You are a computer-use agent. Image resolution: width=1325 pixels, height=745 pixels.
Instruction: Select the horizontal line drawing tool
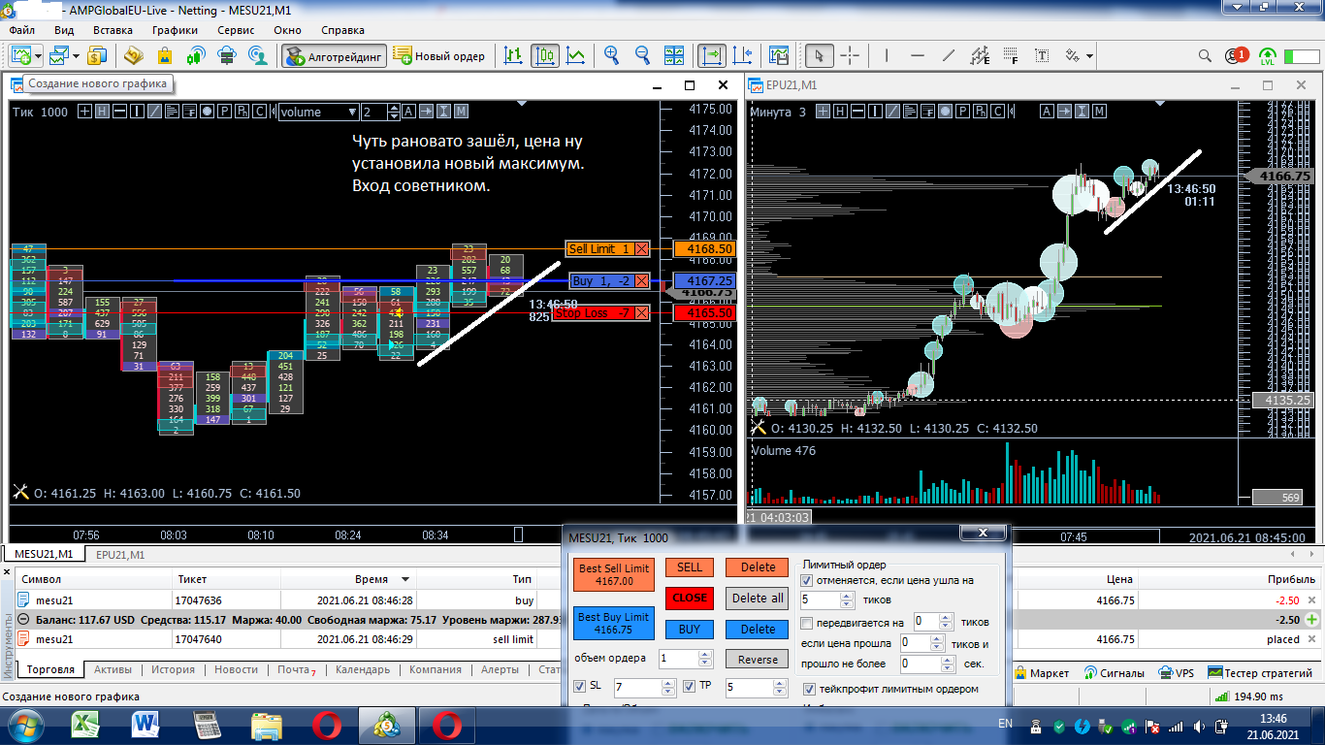918,55
